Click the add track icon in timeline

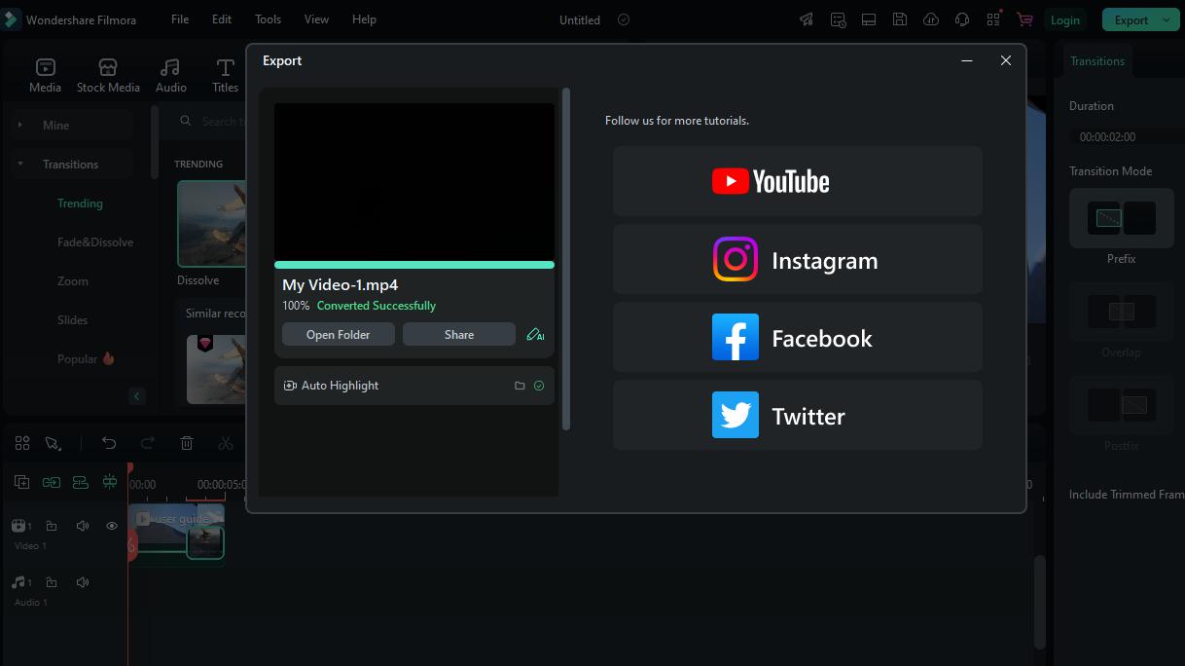pos(22,482)
